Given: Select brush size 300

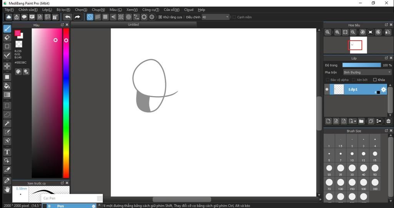Looking at the screenshot, I should (x=375, y=184).
